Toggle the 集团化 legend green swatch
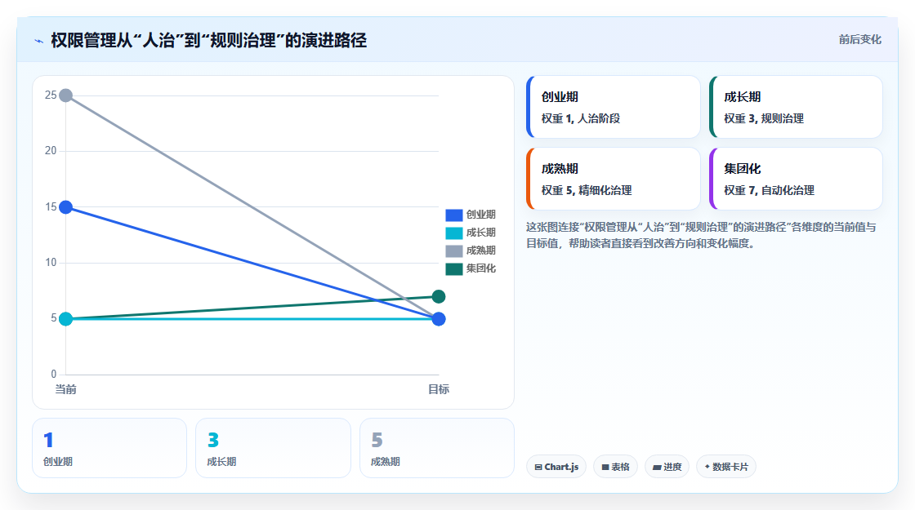Image resolution: width=915 pixels, height=510 pixels. [x=454, y=268]
